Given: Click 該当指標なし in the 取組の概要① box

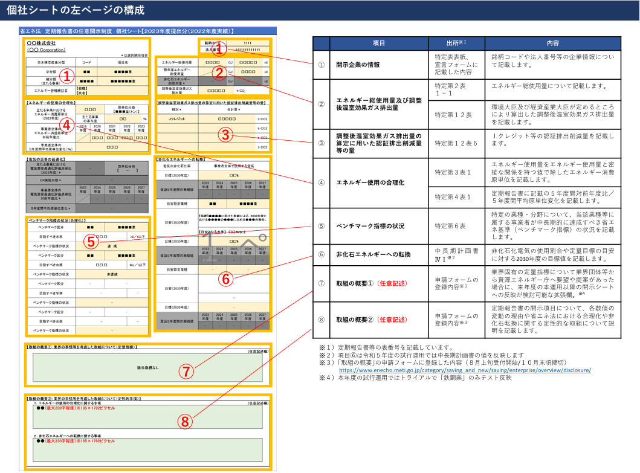Looking at the screenshot, I should [x=147, y=368].
